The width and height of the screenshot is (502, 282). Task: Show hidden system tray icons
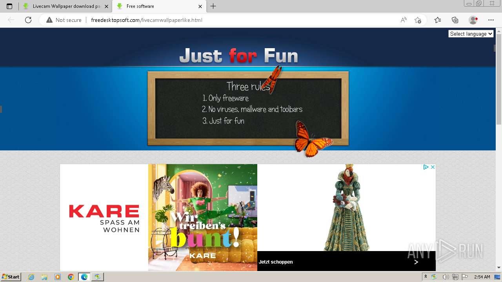click(426, 277)
